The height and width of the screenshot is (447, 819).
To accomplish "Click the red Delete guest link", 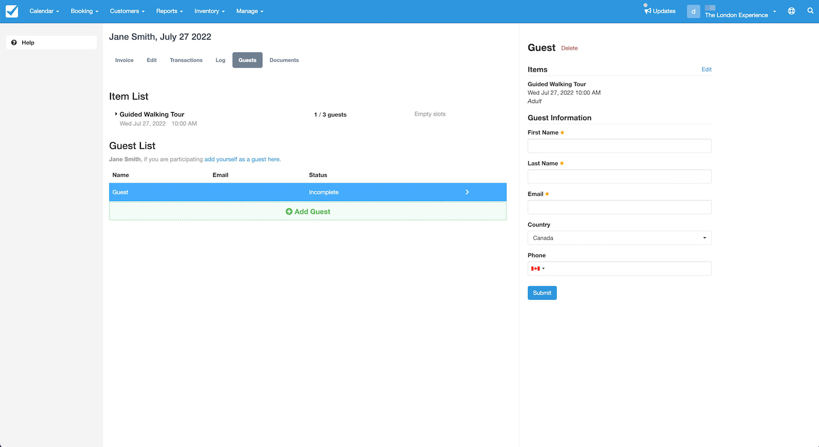I will [569, 48].
